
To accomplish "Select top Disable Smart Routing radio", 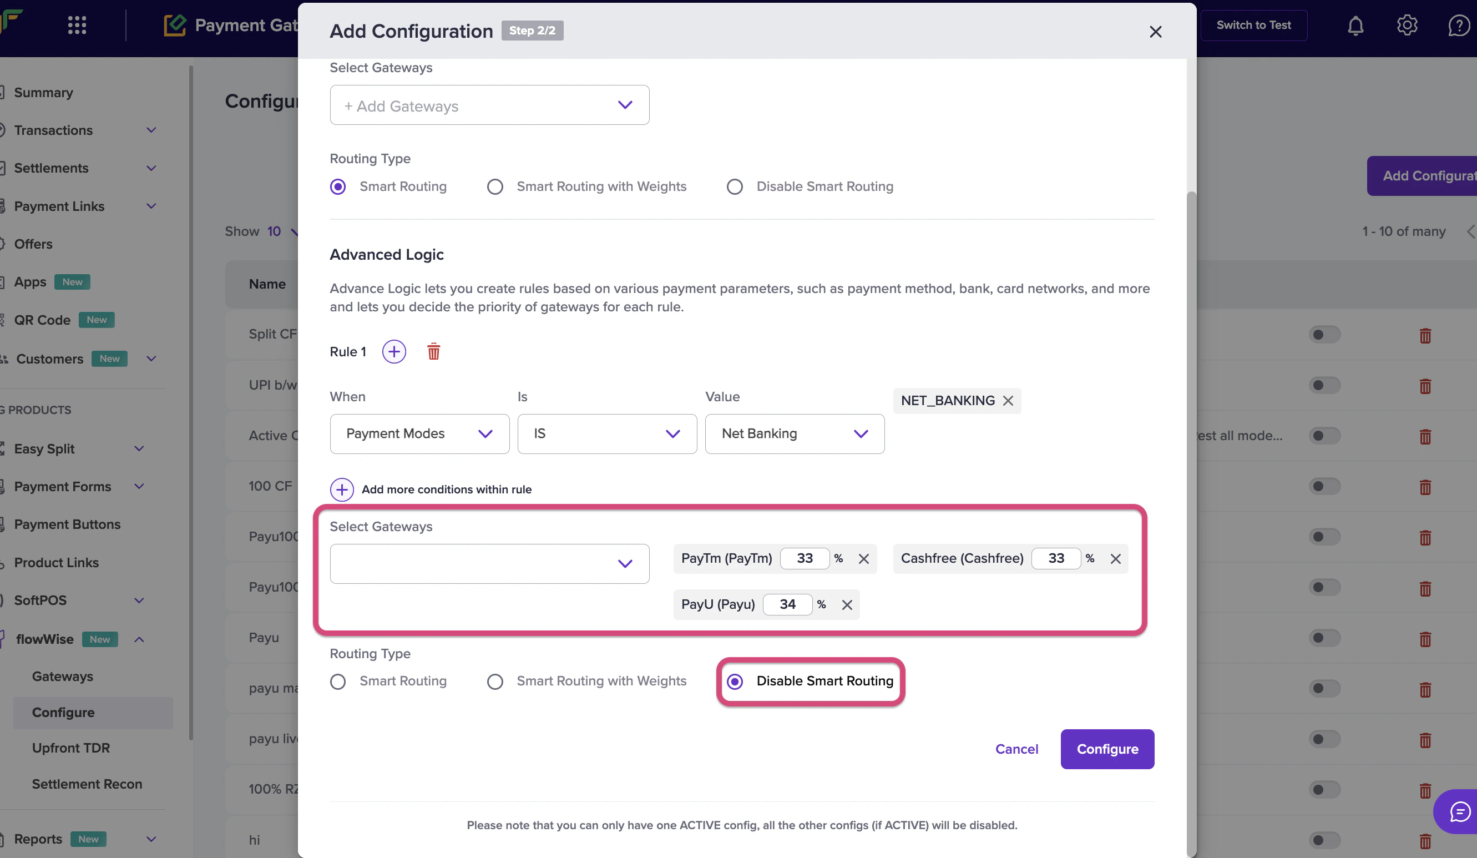I will (x=735, y=187).
